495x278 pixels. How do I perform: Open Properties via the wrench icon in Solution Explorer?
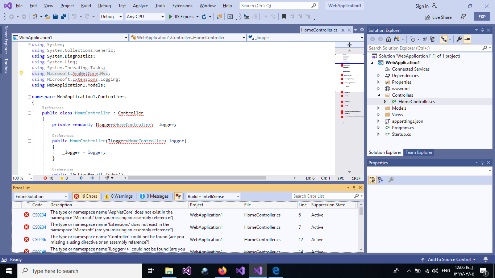tap(459, 39)
